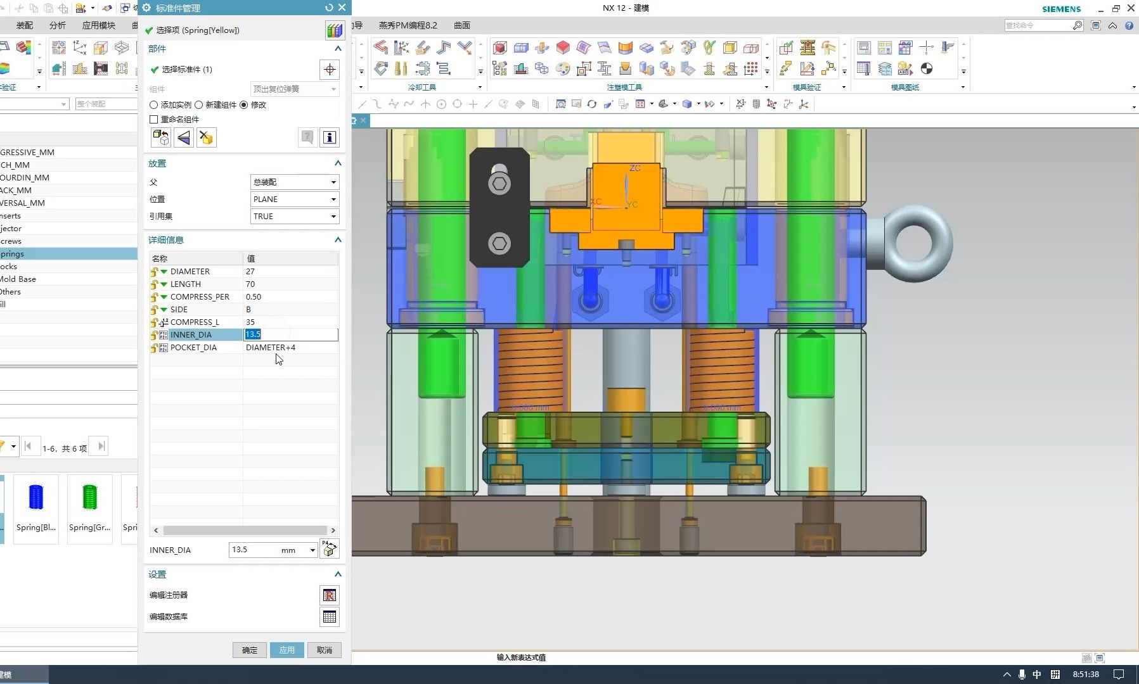Open the reuse library books icon
This screenshot has width=1139, height=684.
coord(334,30)
